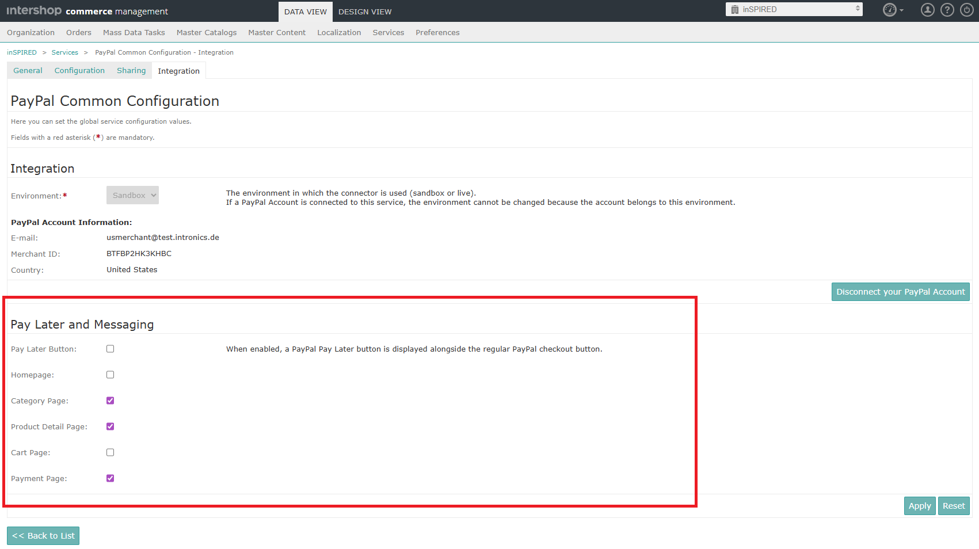Click the Reset button

tap(954, 506)
